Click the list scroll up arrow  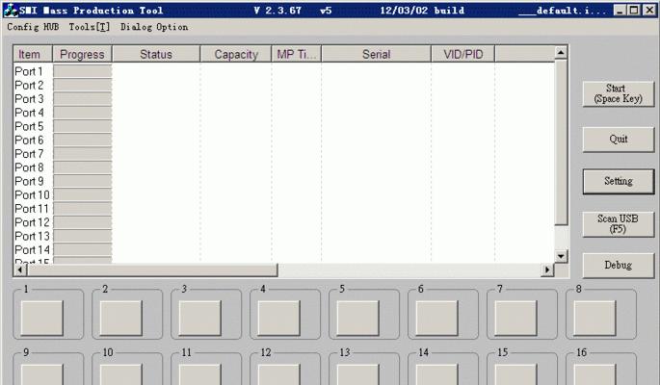pyautogui.click(x=561, y=53)
